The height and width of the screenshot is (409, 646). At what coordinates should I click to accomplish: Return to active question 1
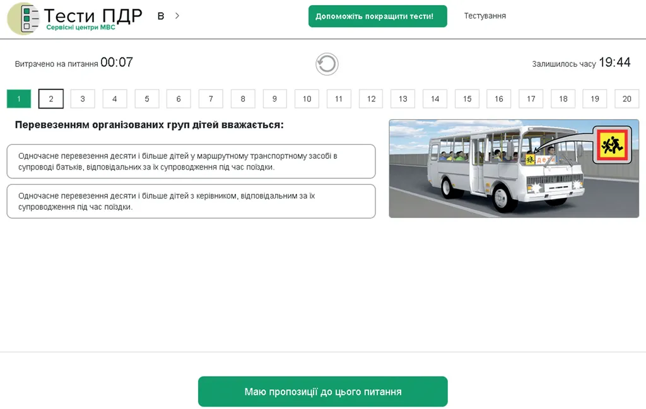[x=19, y=99]
